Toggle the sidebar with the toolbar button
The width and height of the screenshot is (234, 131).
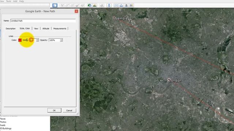click(x=55, y=5)
